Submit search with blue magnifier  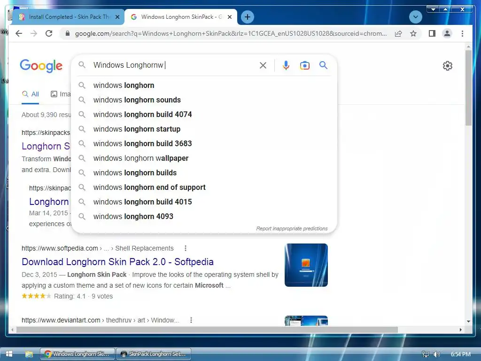click(x=323, y=65)
